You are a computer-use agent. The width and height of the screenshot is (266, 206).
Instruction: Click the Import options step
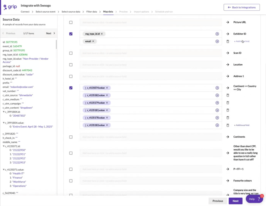tap(141, 12)
